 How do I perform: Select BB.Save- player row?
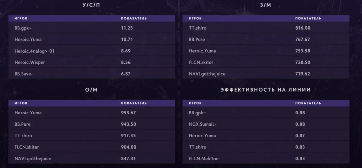92,74
